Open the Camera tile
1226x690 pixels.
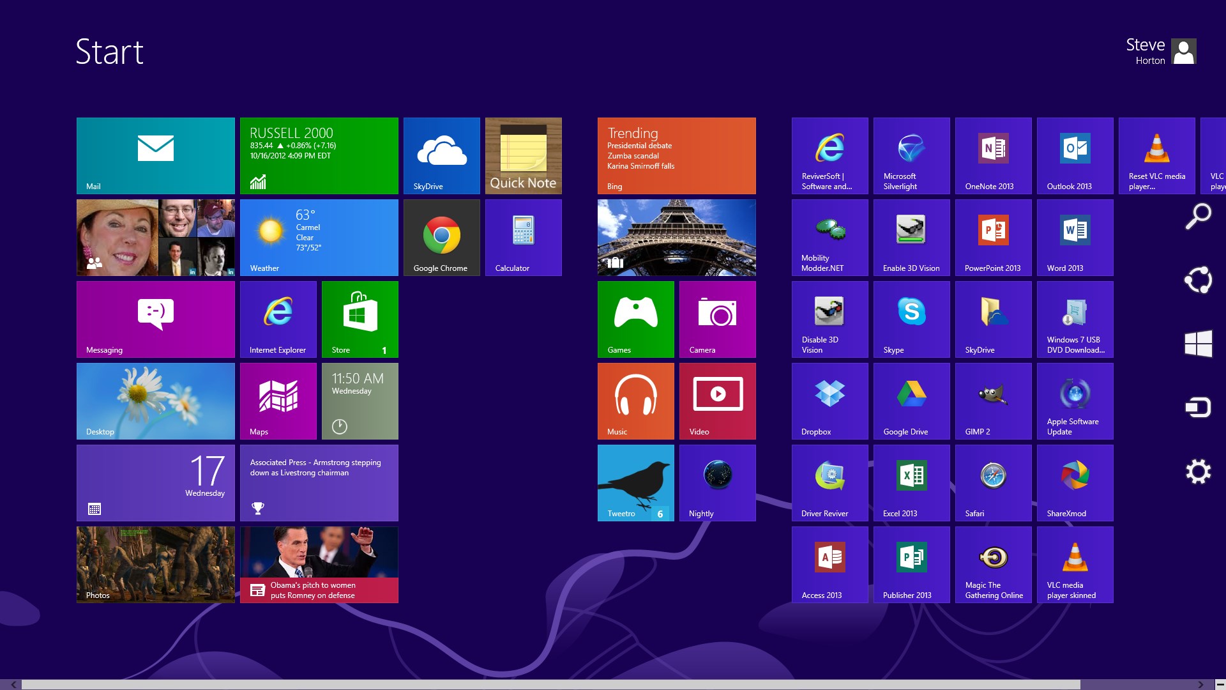point(718,319)
